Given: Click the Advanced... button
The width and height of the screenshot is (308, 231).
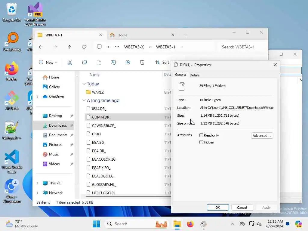Looking at the screenshot, I should [x=262, y=136].
